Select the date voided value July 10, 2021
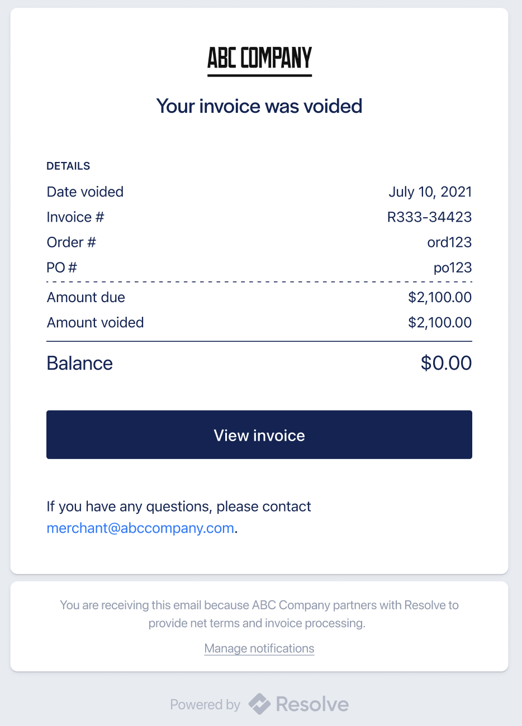The height and width of the screenshot is (726, 522). click(x=430, y=192)
